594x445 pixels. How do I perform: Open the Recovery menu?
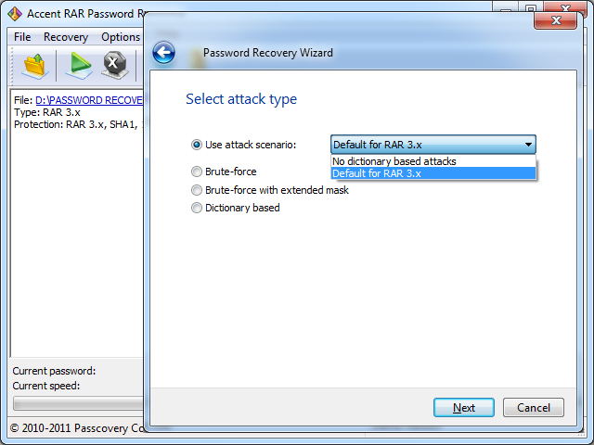point(66,37)
